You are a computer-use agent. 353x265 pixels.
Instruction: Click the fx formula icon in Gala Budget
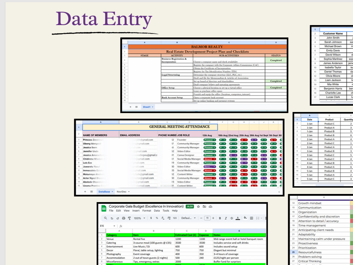(x=121, y=226)
